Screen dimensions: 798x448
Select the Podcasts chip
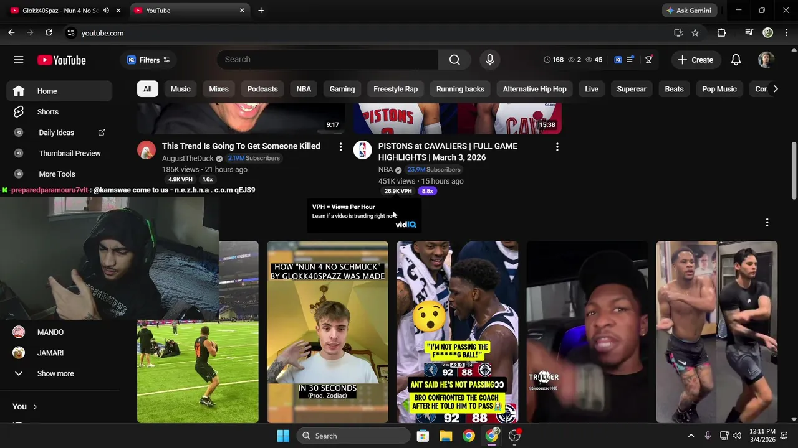[x=262, y=89]
